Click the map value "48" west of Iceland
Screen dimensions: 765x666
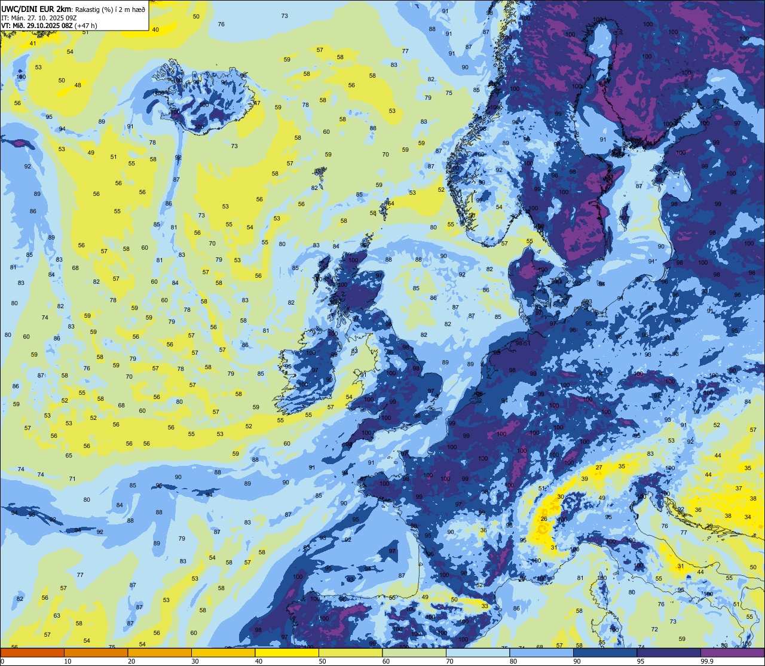(78, 85)
